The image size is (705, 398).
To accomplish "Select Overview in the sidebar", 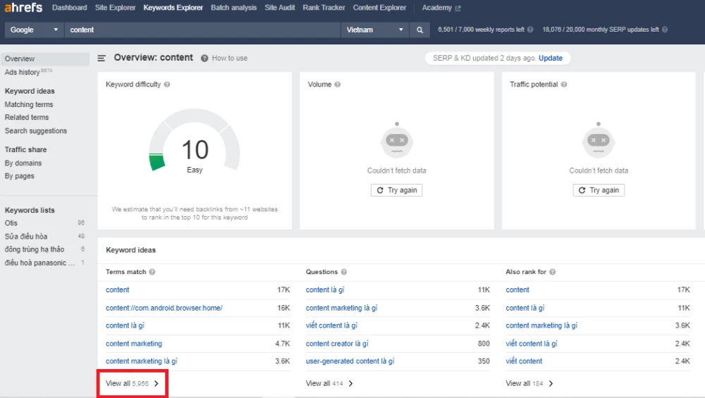I will tap(45, 59).
